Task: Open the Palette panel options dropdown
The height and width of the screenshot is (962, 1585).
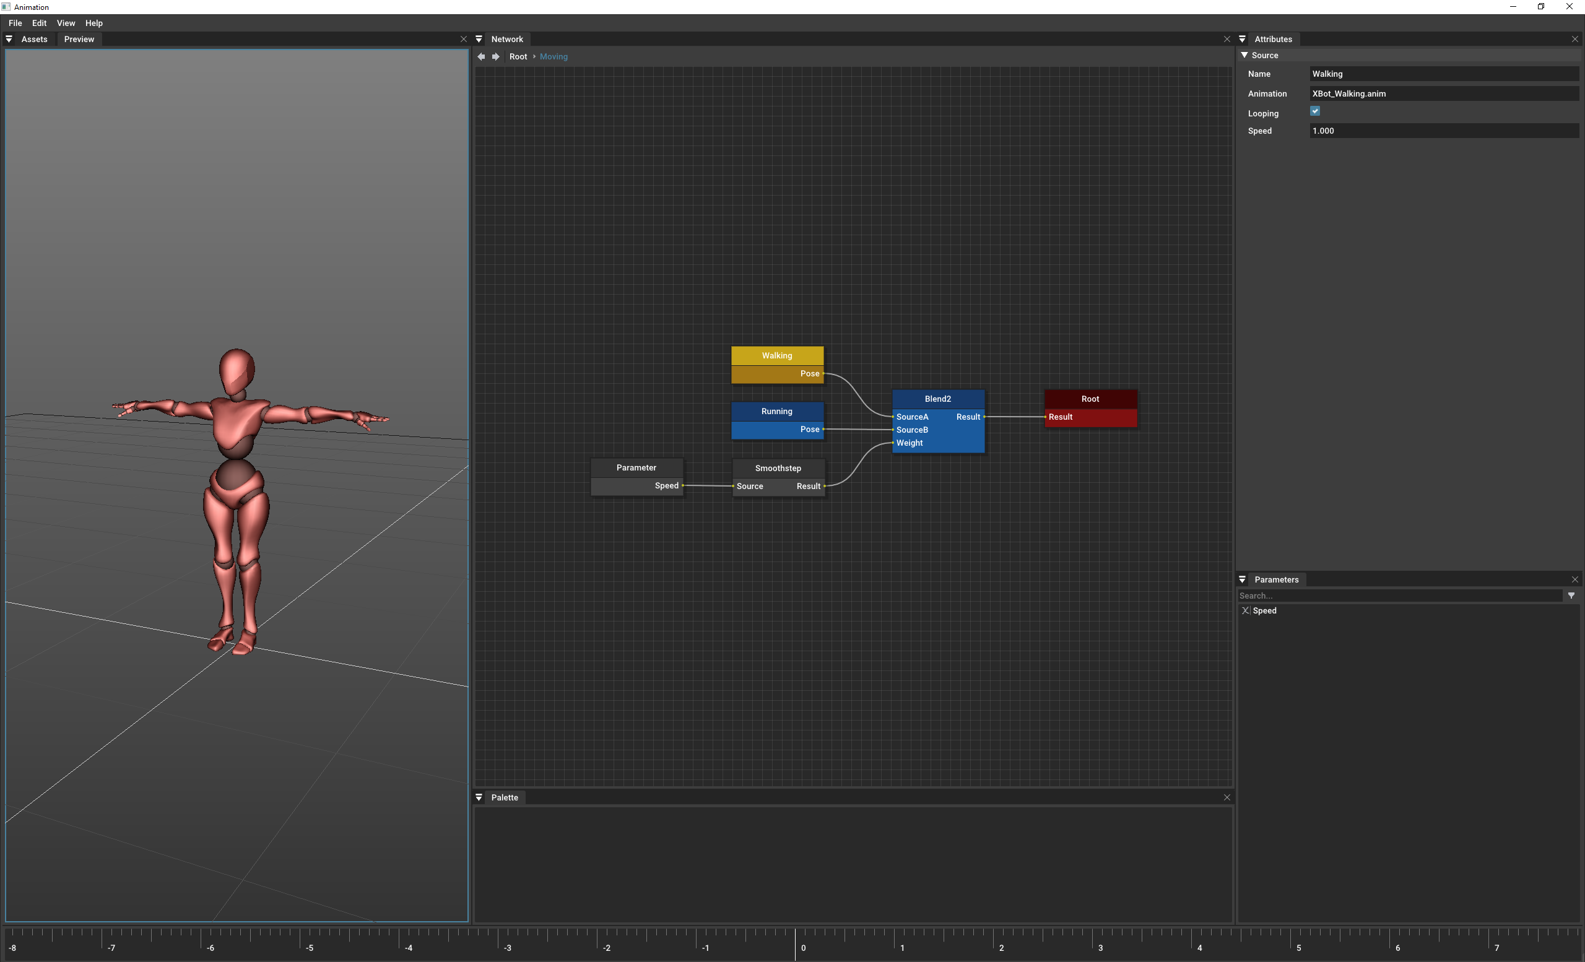Action: click(x=479, y=797)
